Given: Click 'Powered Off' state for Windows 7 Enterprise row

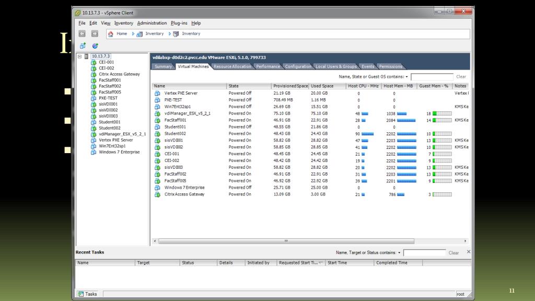Looking at the screenshot, I should [x=240, y=188].
